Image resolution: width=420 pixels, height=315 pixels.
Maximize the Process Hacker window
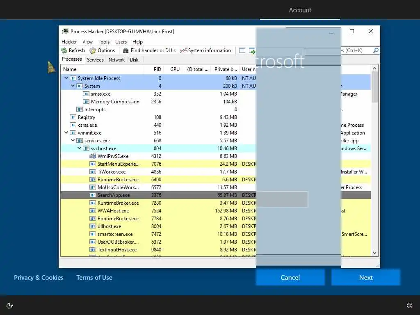tap(352, 31)
